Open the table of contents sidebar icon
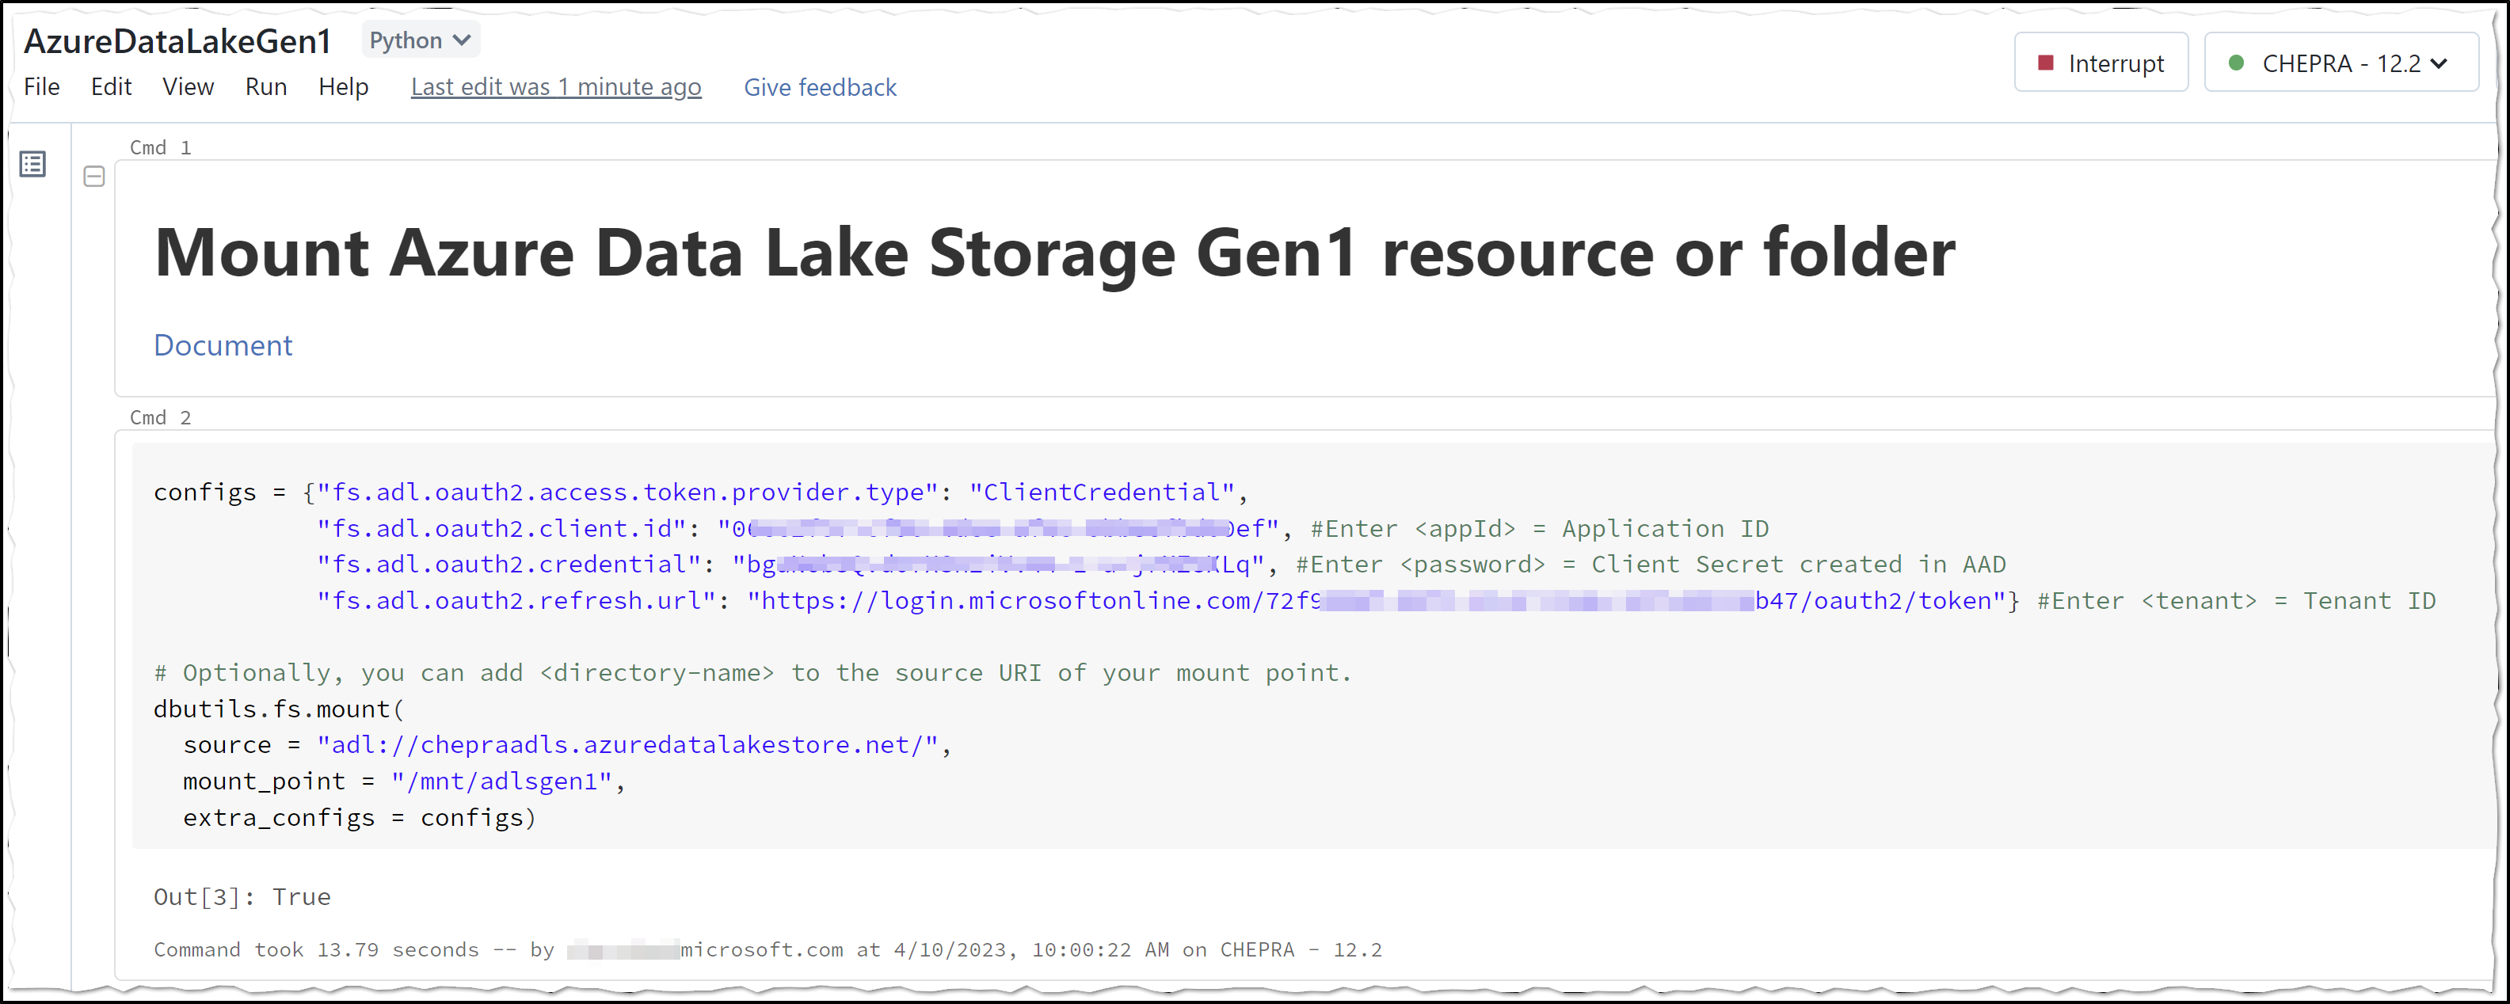2510x1004 pixels. (32, 164)
